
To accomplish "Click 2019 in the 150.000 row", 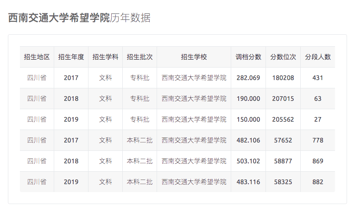I will click(x=71, y=119).
